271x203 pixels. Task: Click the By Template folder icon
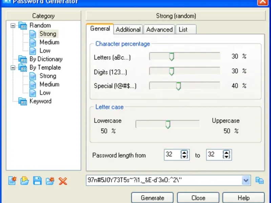(23, 68)
